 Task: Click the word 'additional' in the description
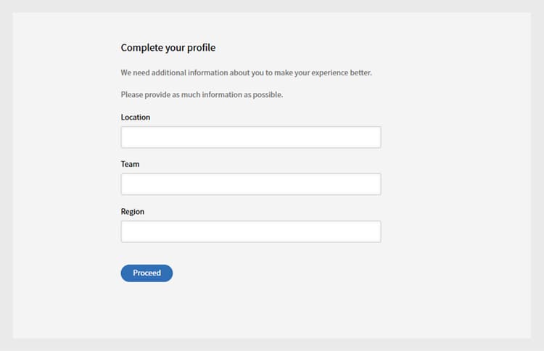(x=168, y=73)
